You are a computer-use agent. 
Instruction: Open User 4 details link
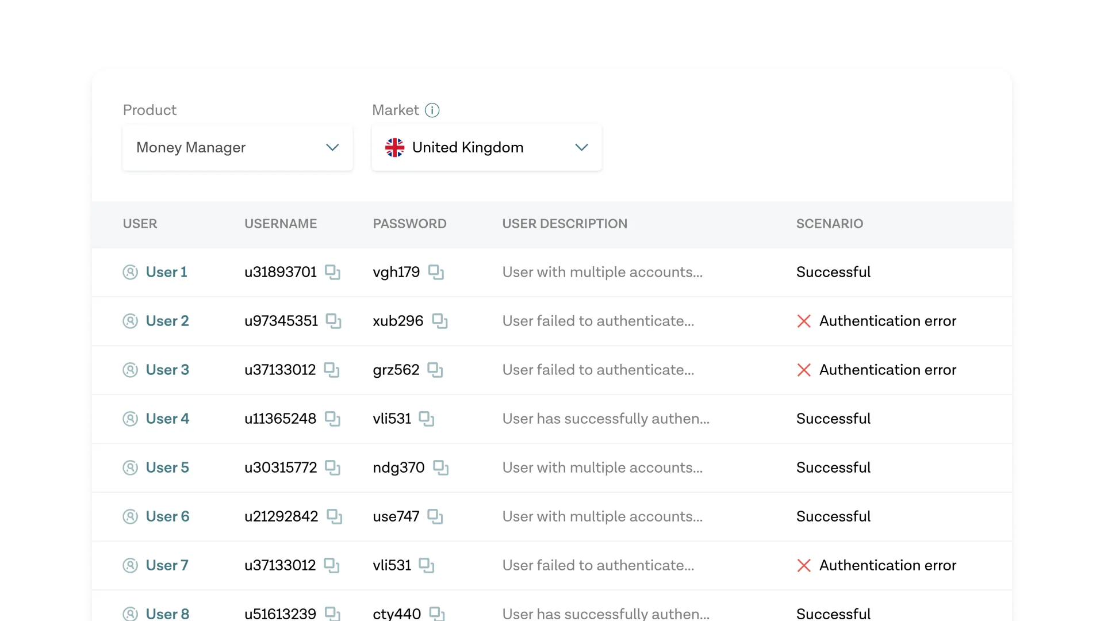click(x=167, y=419)
